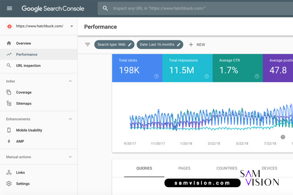Collapse the Index section
The height and width of the screenshot is (195, 293).
(x=70, y=81)
